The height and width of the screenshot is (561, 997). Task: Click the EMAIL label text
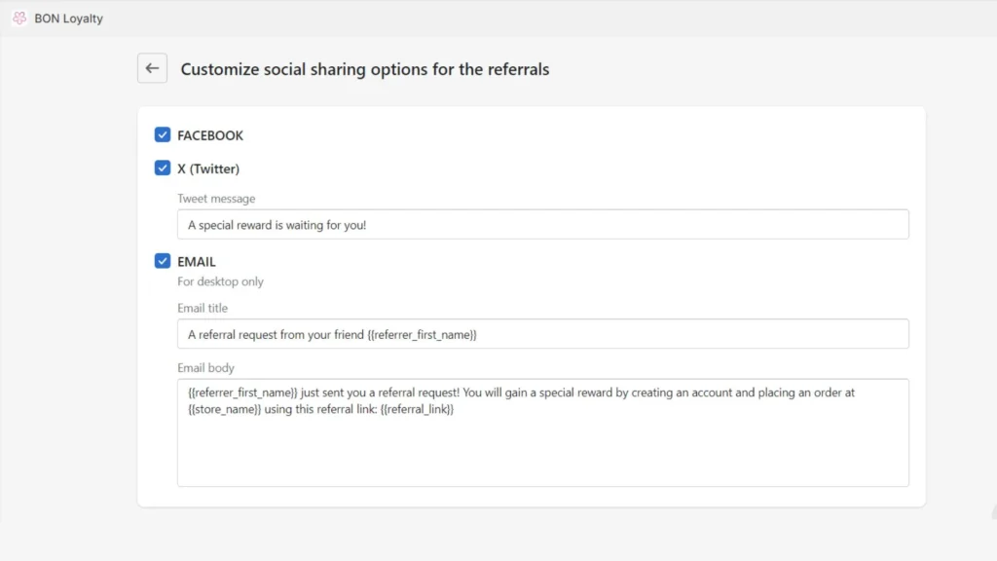point(195,261)
